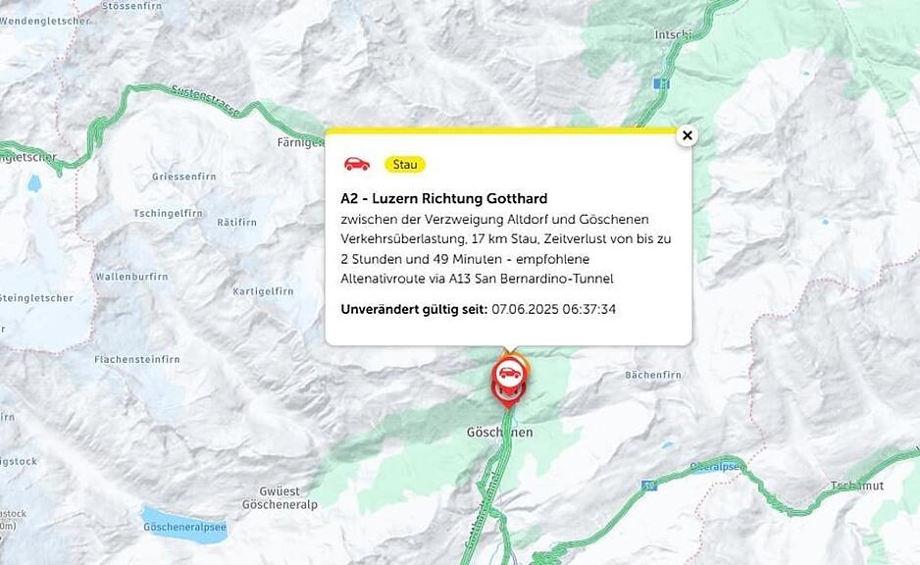Click the Intschi place label
This screenshot has height=565, width=920.
point(673,34)
